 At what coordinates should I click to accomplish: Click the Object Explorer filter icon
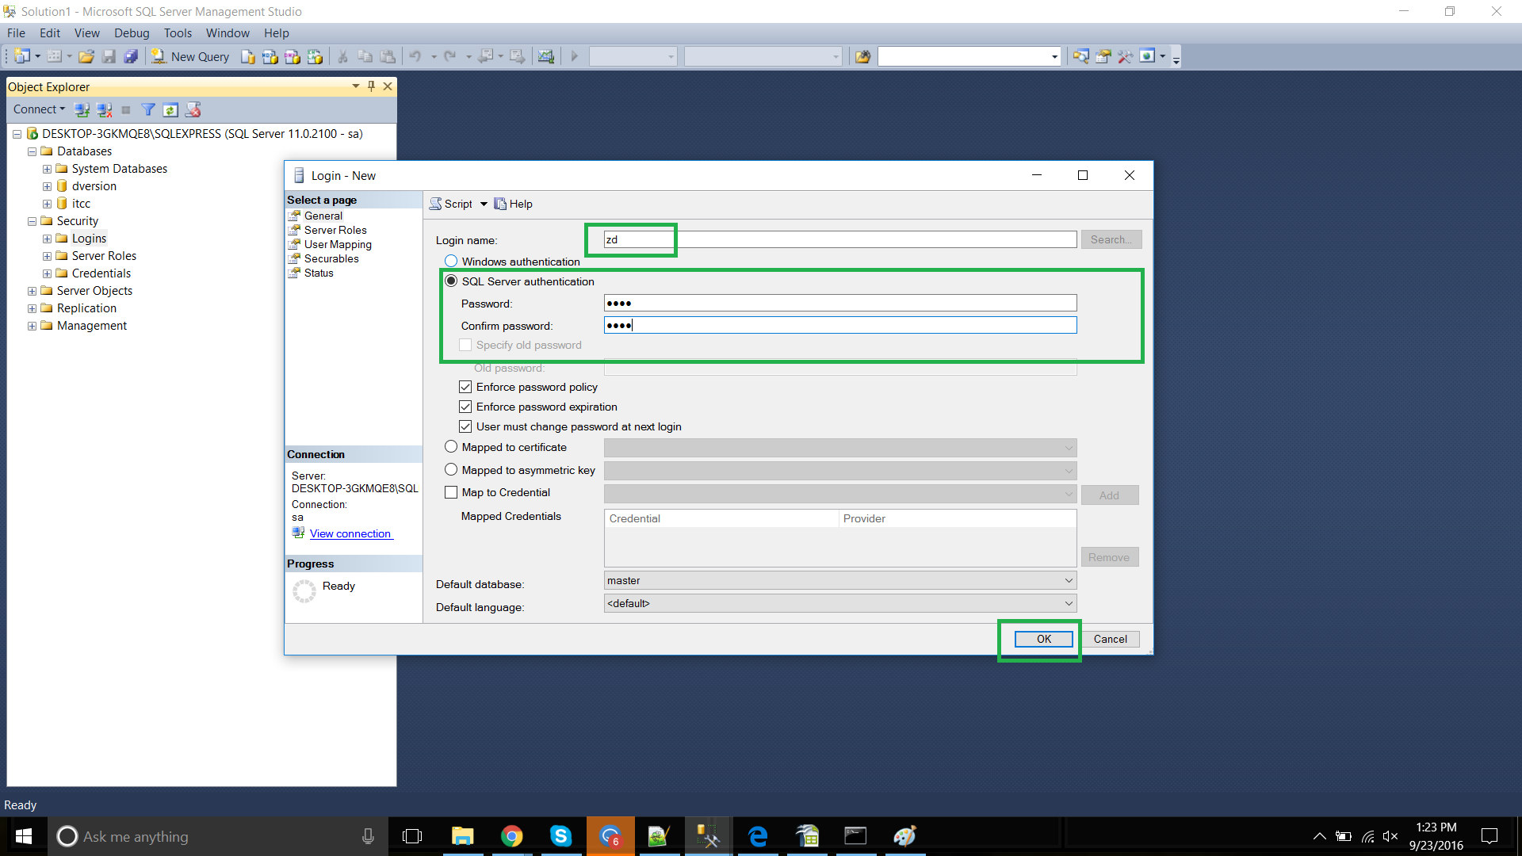click(148, 109)
